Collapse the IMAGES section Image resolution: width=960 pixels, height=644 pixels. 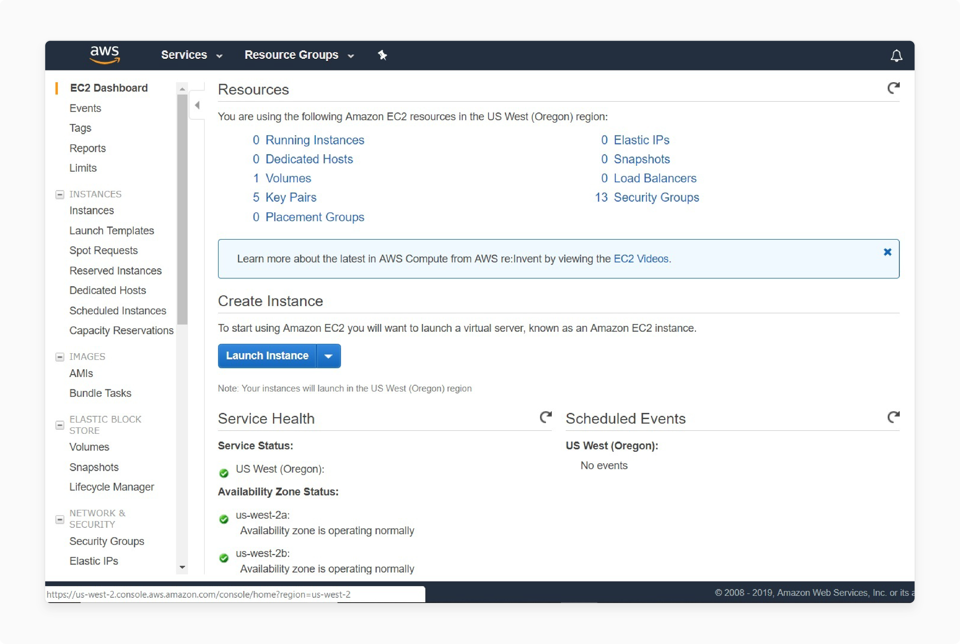click(59, 357)
